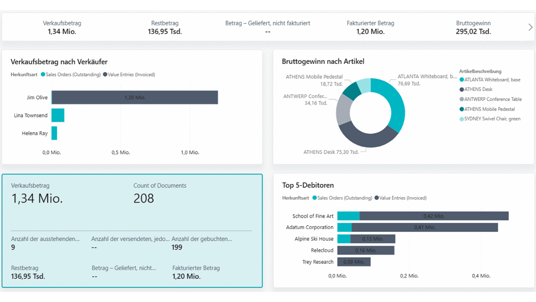Click Value Entries (Invoiced) legend in Top 5-Debitoren
The width and height of the screenshot is (536, 302).
pyautogui.click(x=403, y=198)
